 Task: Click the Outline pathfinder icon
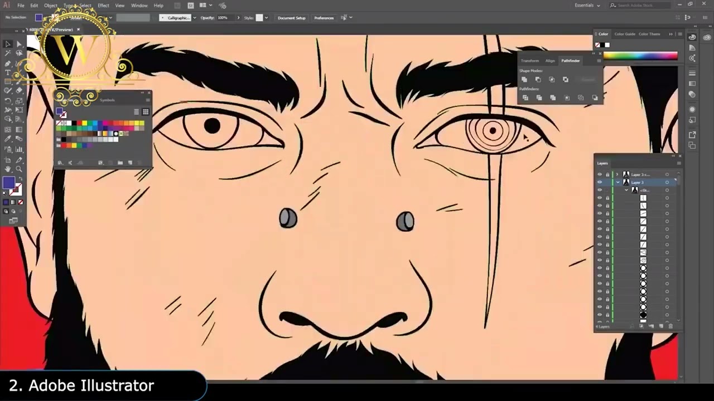pos(581,98)
